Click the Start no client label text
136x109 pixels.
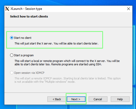point(23,38)
